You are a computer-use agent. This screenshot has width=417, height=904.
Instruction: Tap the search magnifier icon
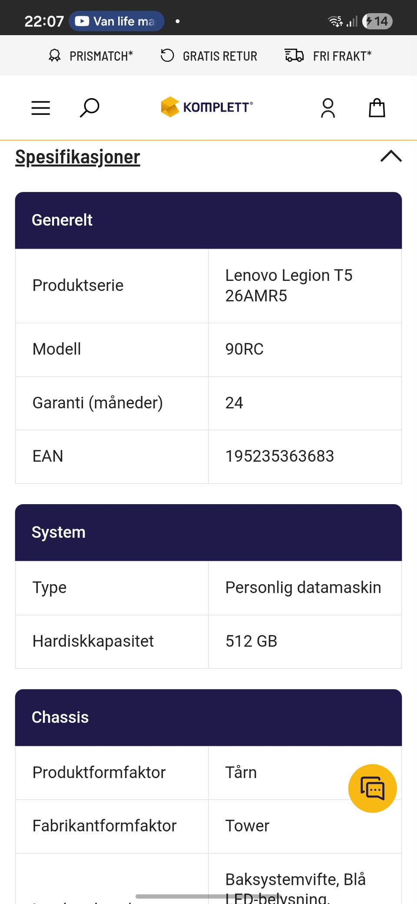point(89,108)
